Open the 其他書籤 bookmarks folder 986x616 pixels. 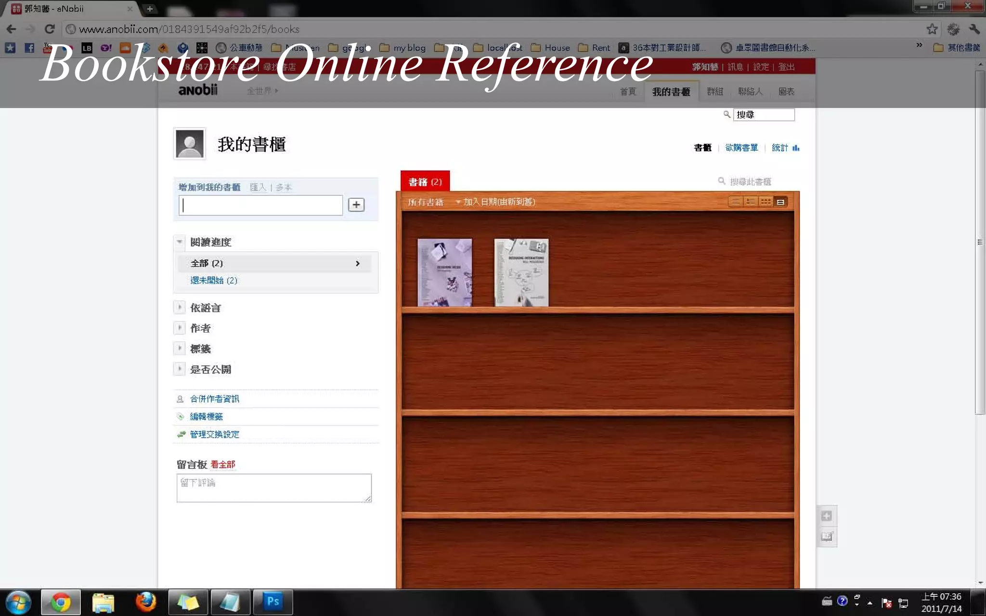957,48
